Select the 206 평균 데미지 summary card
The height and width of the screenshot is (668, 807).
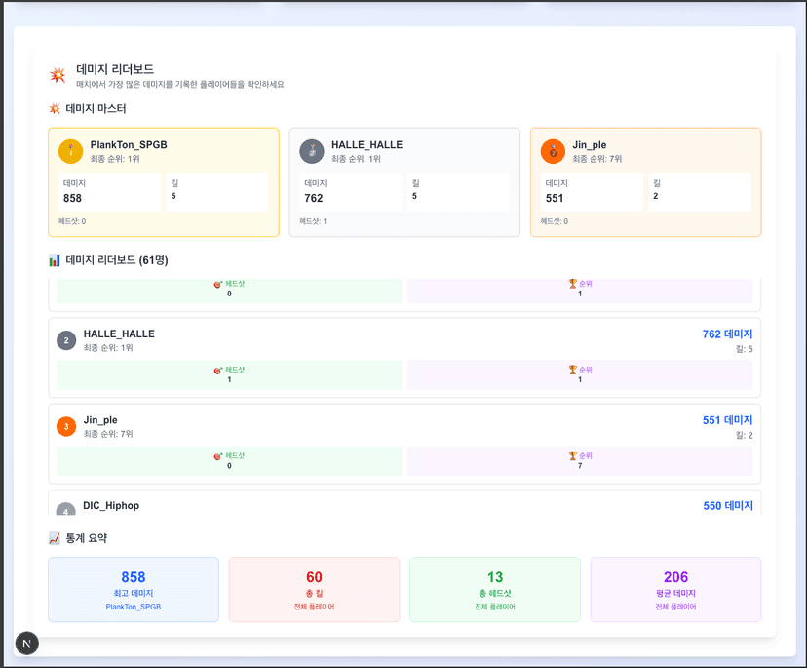(675, 589)
